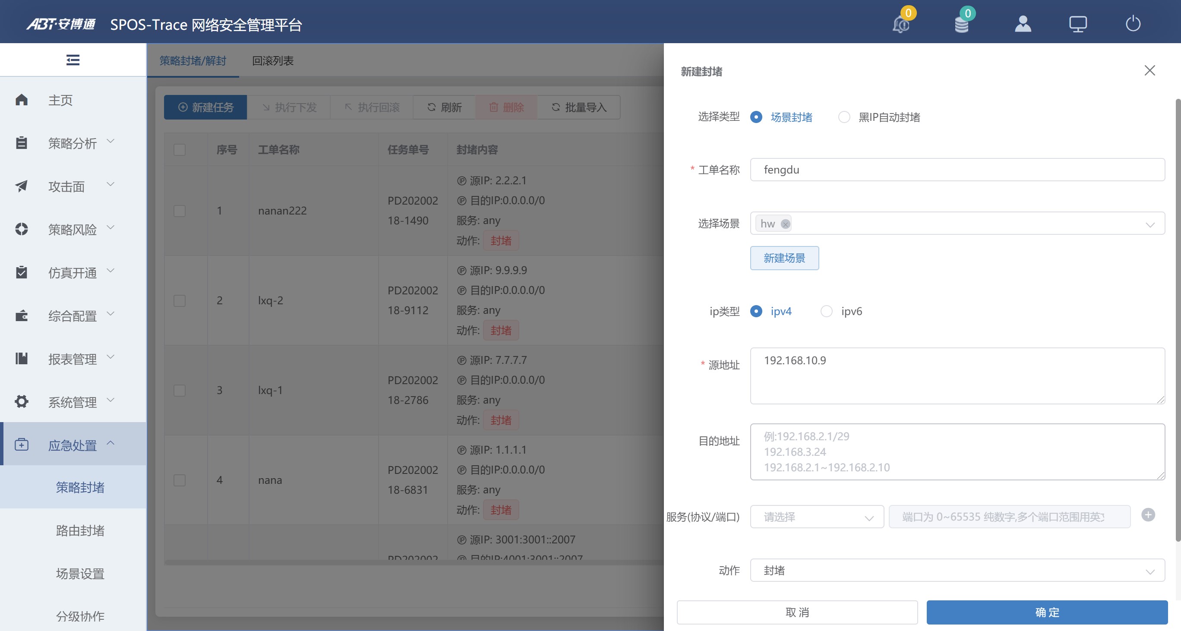The image size is (1181, 631).
Task: Click the 新建场景 button
Action: click(784, 258)
